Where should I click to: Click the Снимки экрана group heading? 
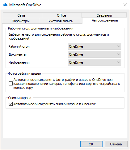click(x=20, y=98)
